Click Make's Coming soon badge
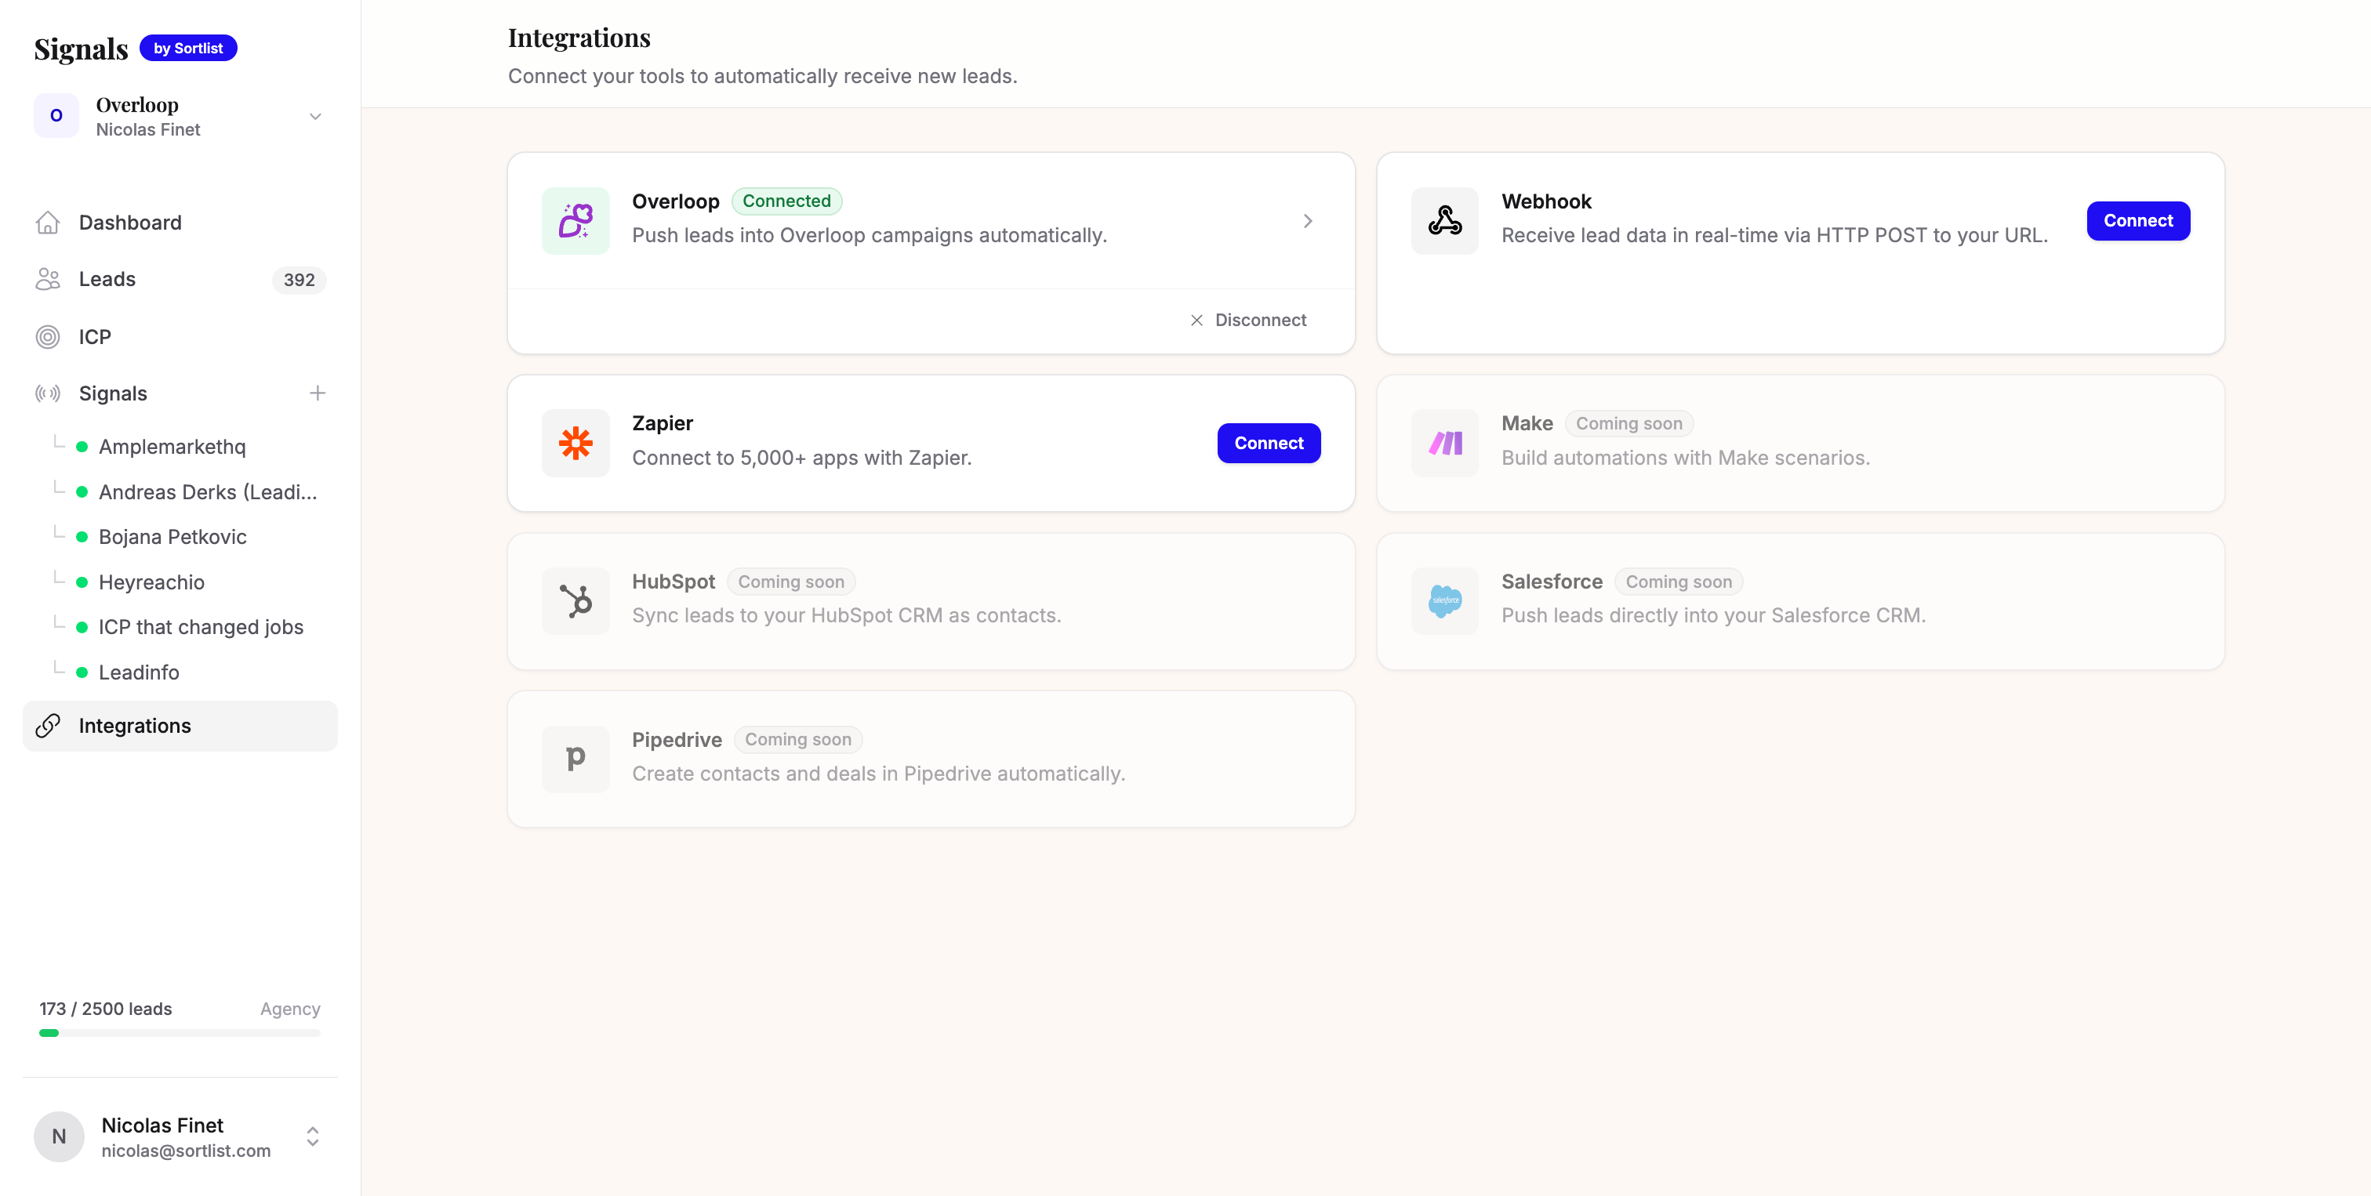The height and width of the screenshot is (1196, 2371). coord(1628,423)
